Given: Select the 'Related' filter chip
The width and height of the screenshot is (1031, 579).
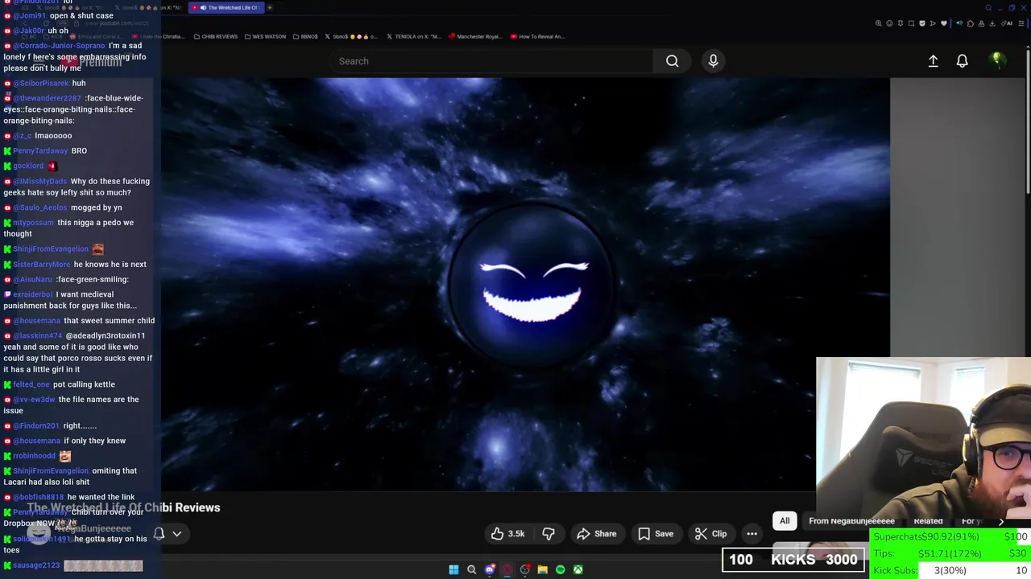Looking at the screenshot, I should pos(928,521).
